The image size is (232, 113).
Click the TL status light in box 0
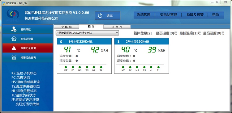pyautogui.click(x=101, y=67)
